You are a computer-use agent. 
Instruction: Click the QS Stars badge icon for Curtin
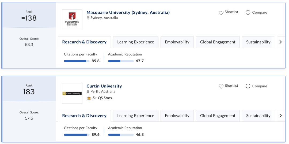89,98
